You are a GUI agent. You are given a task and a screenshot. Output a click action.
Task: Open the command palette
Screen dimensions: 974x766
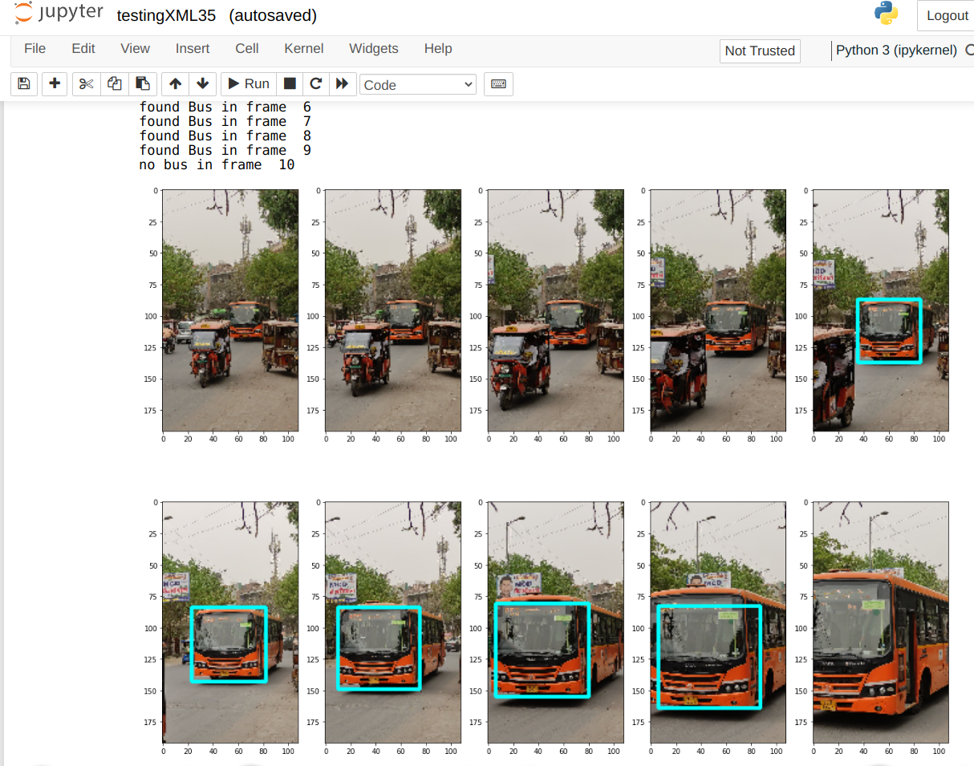tap(498, 83)
